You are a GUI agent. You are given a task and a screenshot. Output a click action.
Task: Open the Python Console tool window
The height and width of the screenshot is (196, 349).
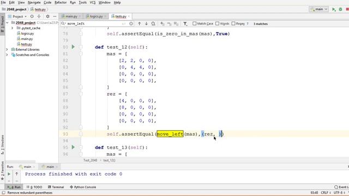[83, 187]
